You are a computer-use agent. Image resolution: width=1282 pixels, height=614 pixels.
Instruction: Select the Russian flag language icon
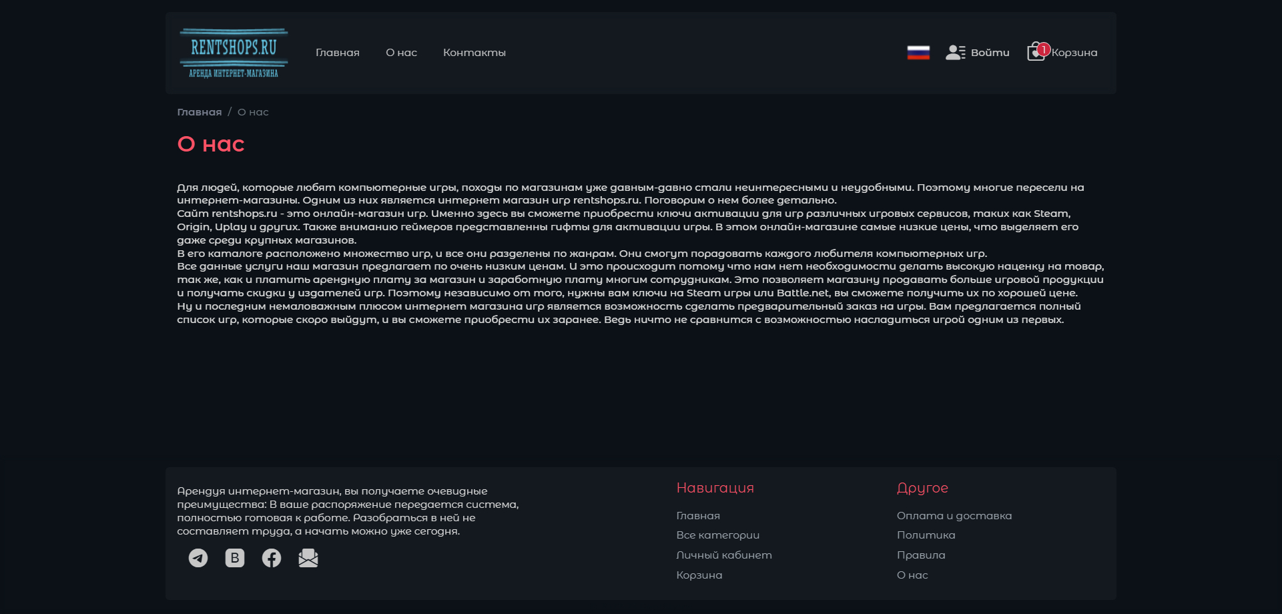point(918,53)
